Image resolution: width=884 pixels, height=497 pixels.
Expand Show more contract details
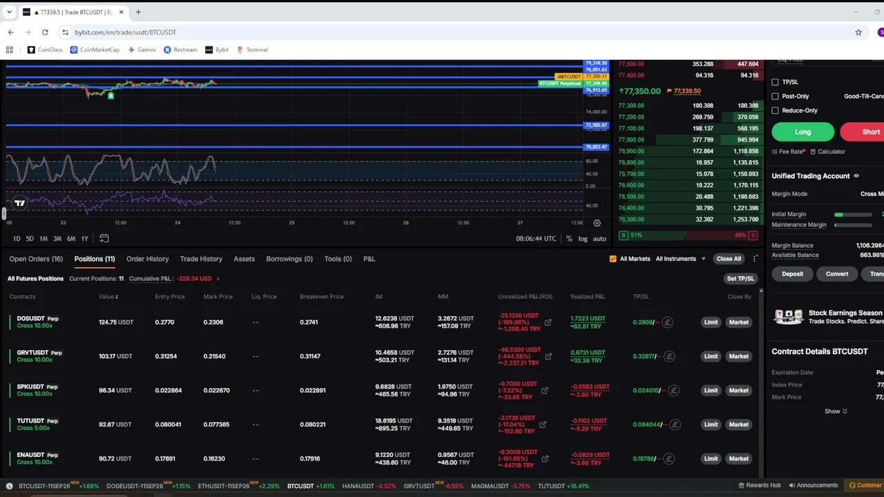click(x=836, y=411)
